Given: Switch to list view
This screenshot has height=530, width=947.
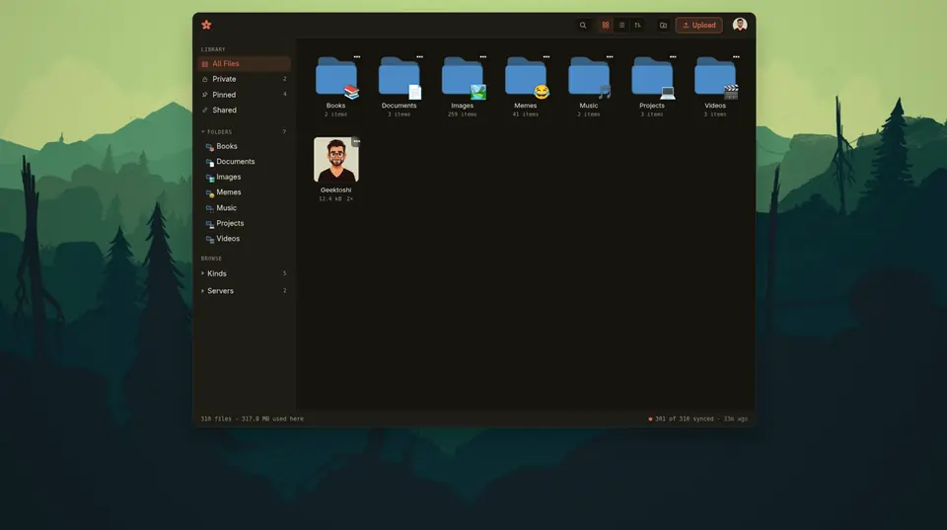Looking at the screenshot, I should [621, 26].
